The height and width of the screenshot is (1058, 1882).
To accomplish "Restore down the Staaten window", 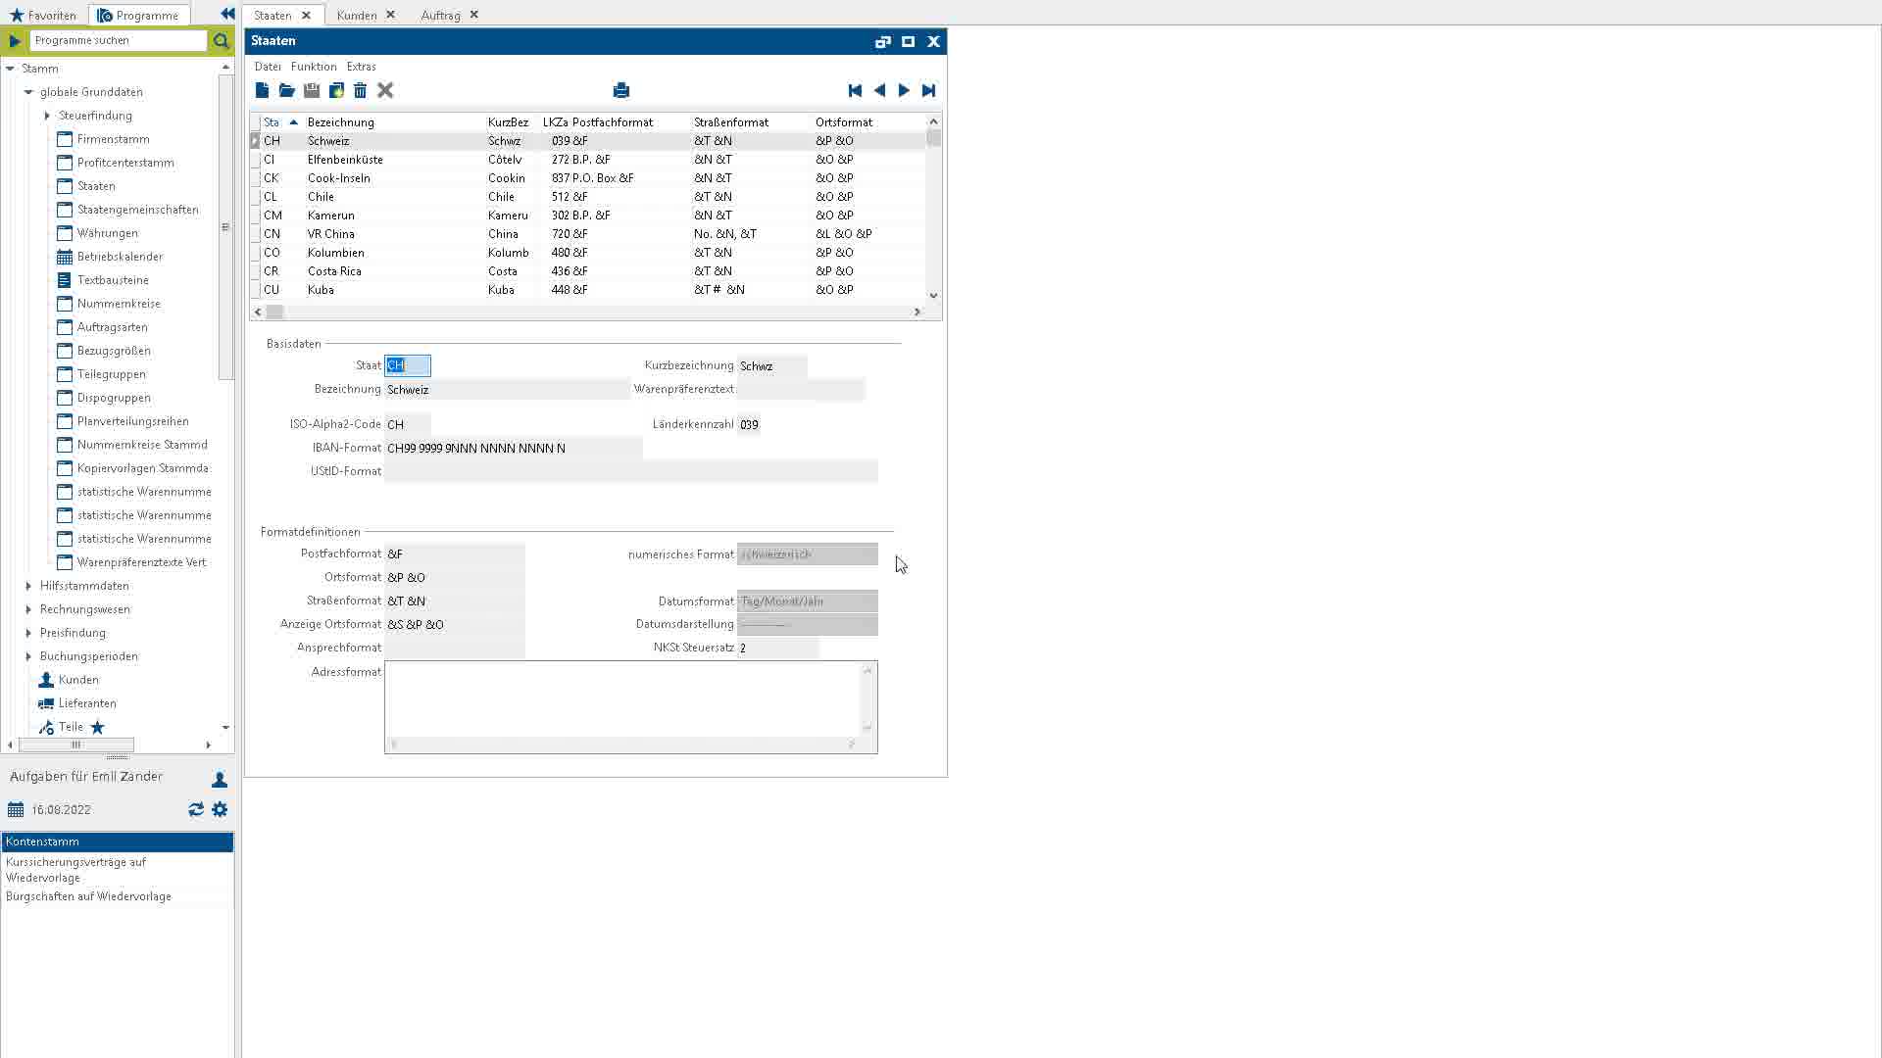I will tap(882, 41).
